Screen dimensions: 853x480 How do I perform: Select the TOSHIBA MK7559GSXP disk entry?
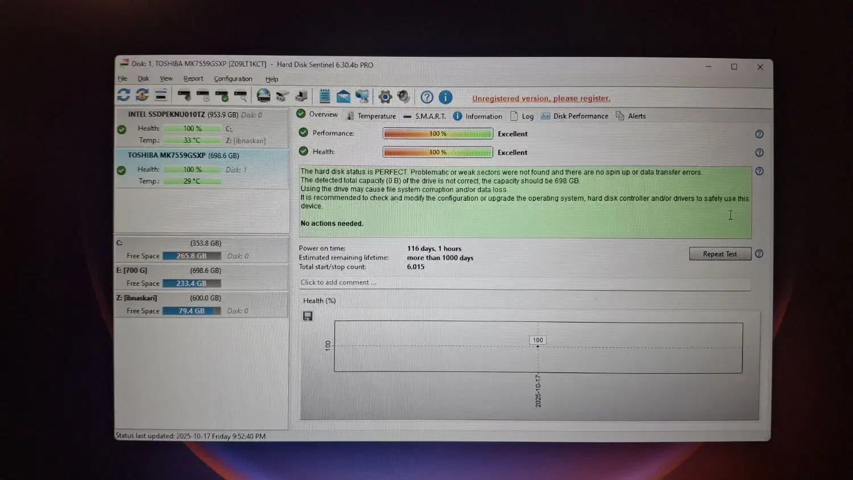pyautogui.click(x=202, y=168)
